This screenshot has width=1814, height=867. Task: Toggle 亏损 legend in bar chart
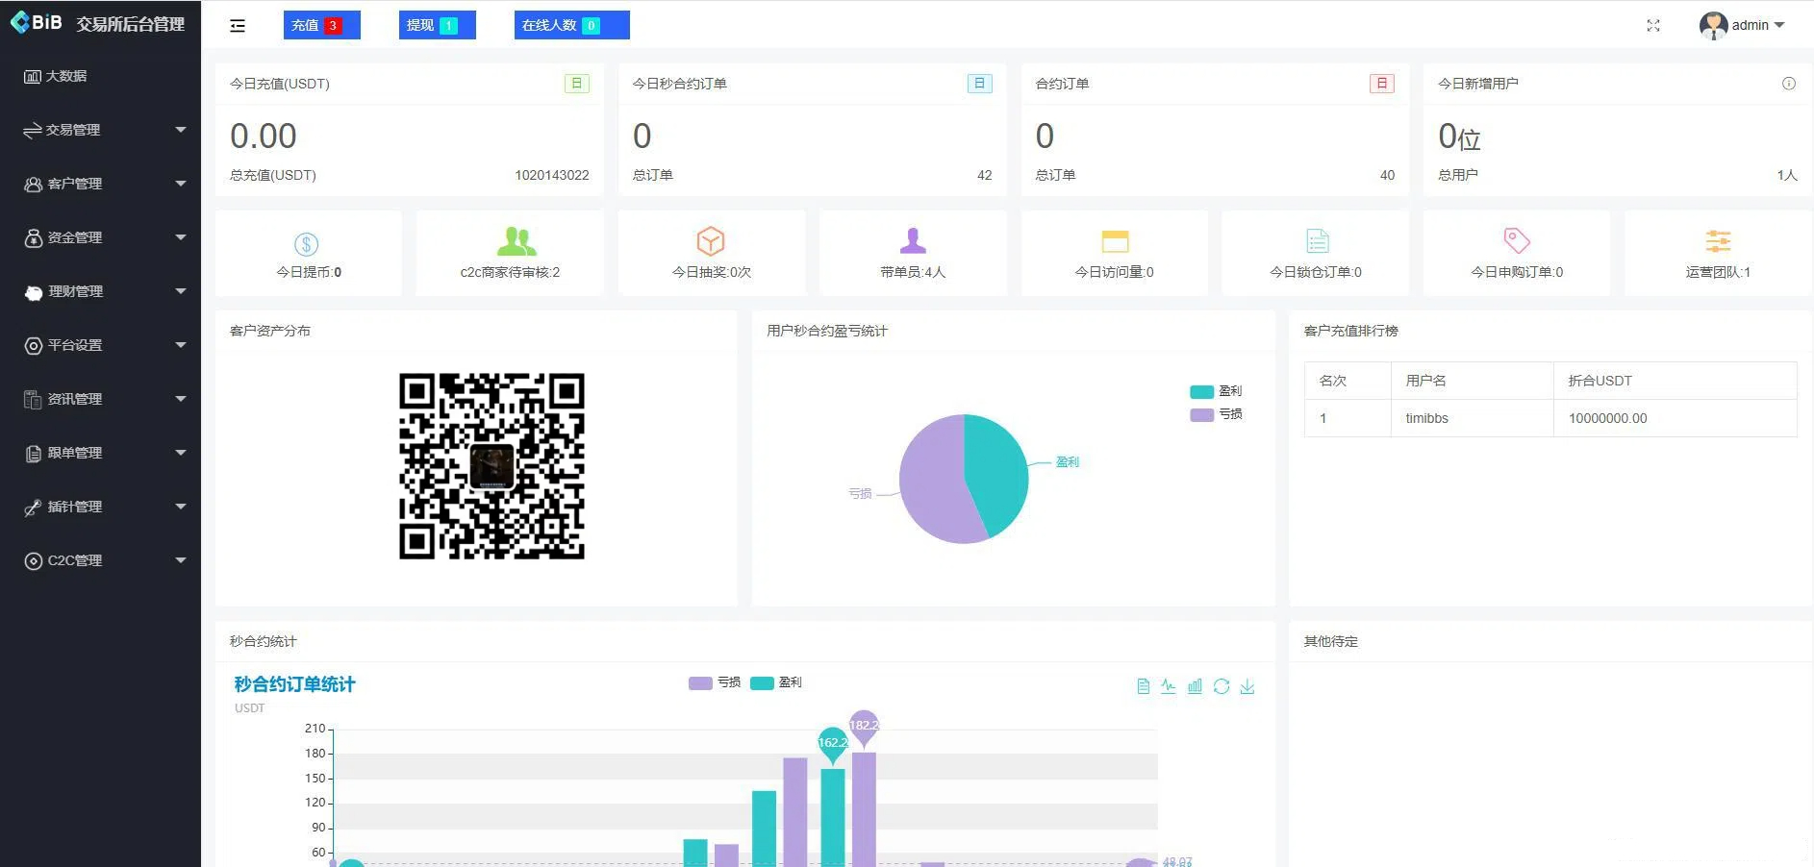(715, 682)
